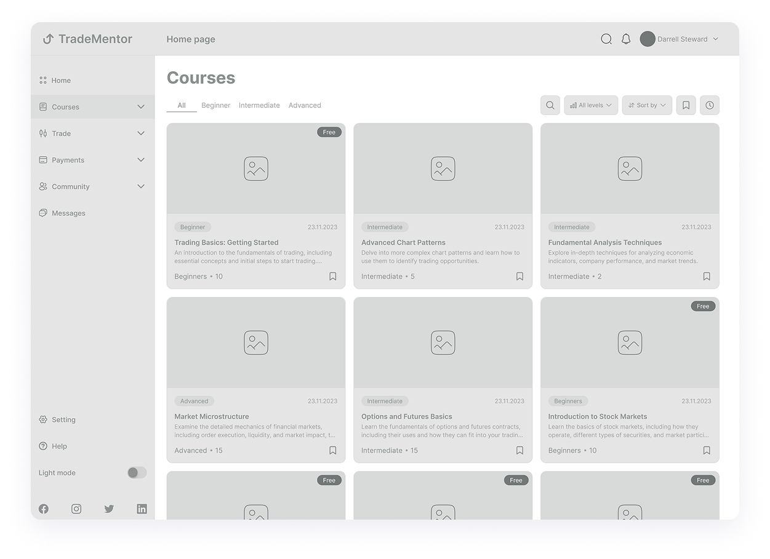Click Free badge on Trading Basics card
The image size is (770, 559).
click(x=329, y=132)
